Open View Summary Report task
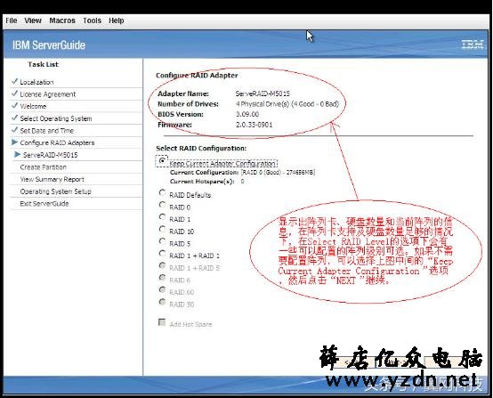Image resolution: width=493 pixels, height=398 pixels. tap(53, 179)
